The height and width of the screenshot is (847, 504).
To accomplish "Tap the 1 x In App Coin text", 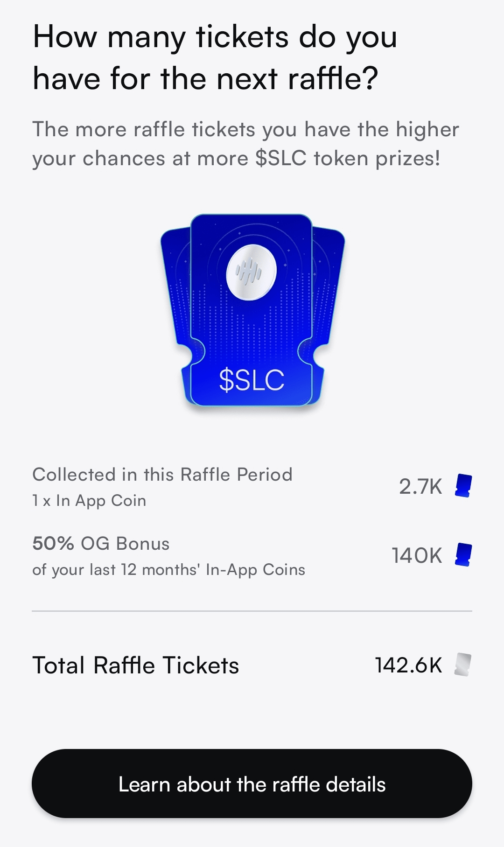I will click(89, 501).
